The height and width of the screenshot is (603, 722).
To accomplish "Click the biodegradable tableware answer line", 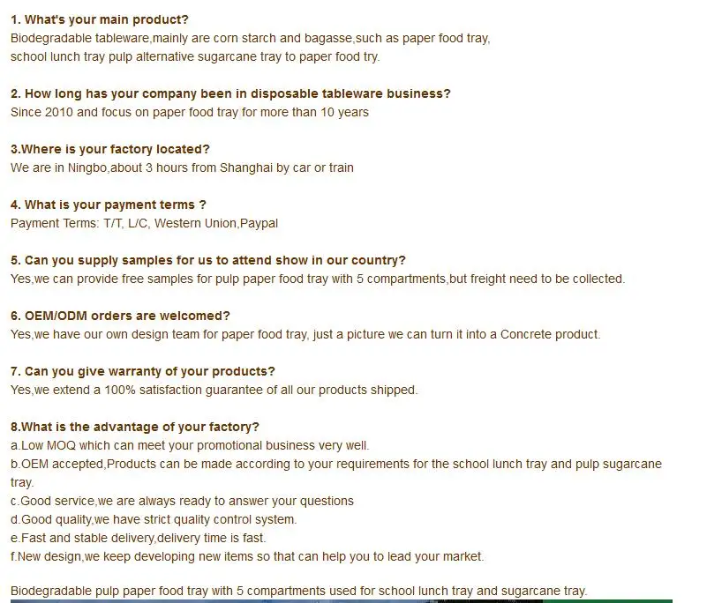I will pos(250,38).
